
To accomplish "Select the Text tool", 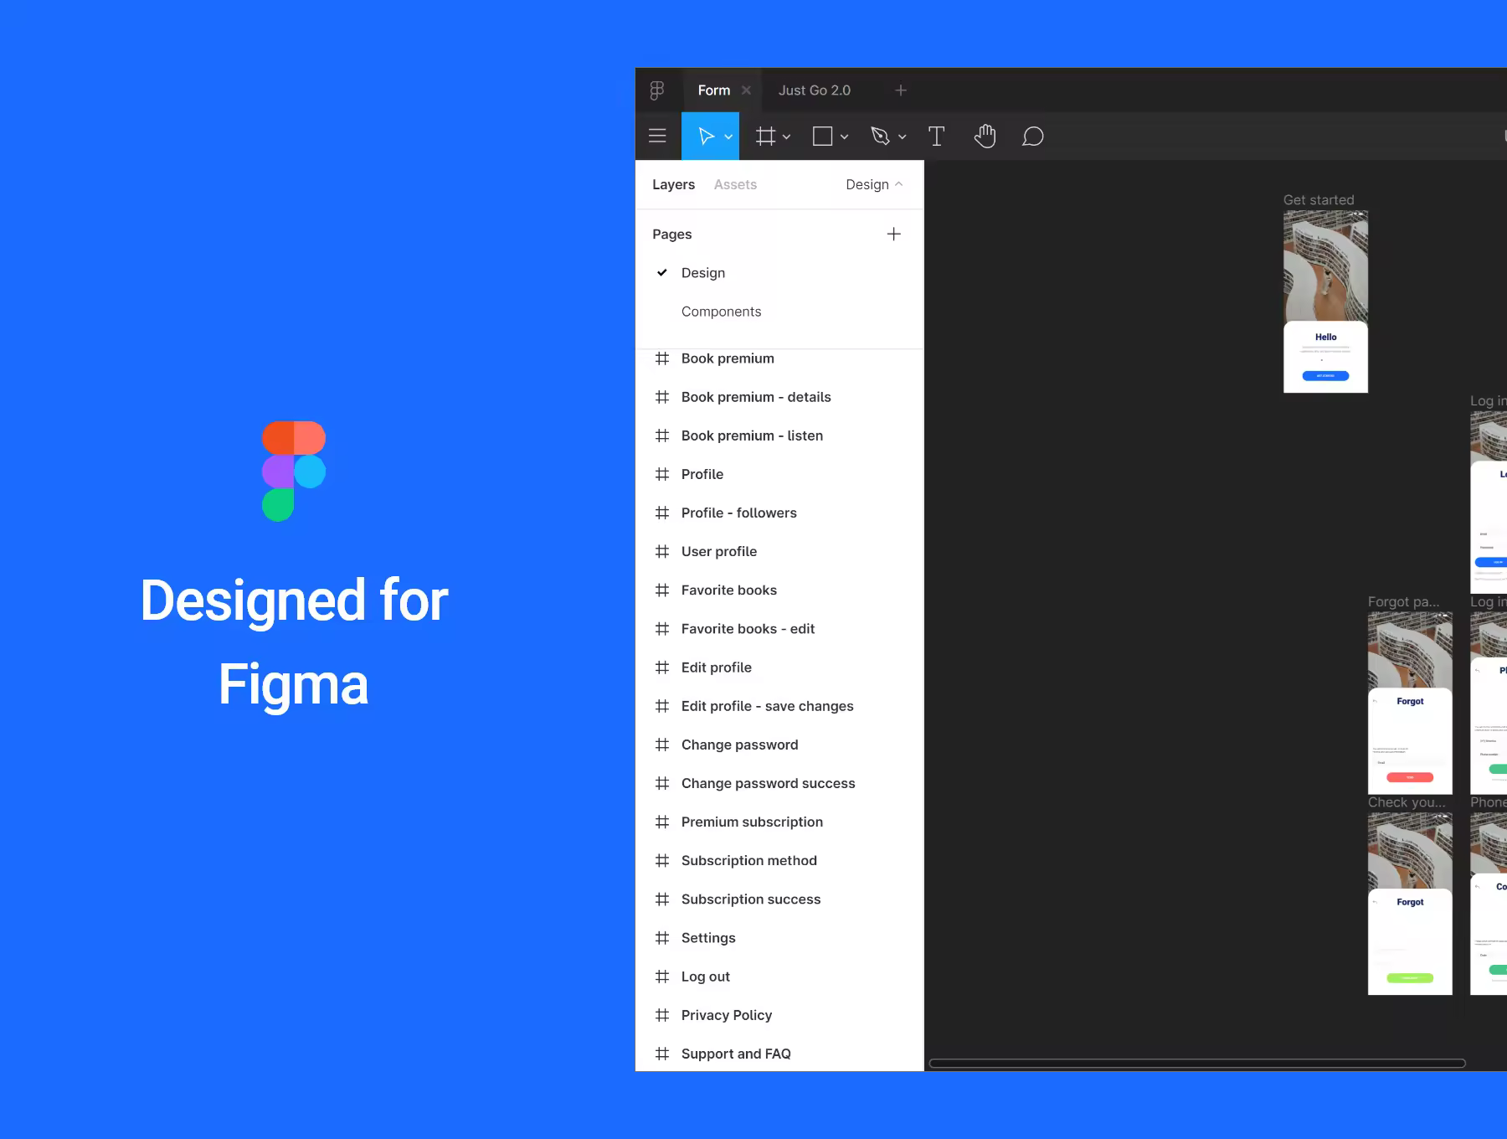I will [936, 136].
